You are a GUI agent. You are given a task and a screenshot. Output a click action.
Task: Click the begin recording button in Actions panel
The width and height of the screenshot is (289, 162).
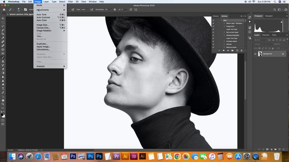[x=224, y=50]
